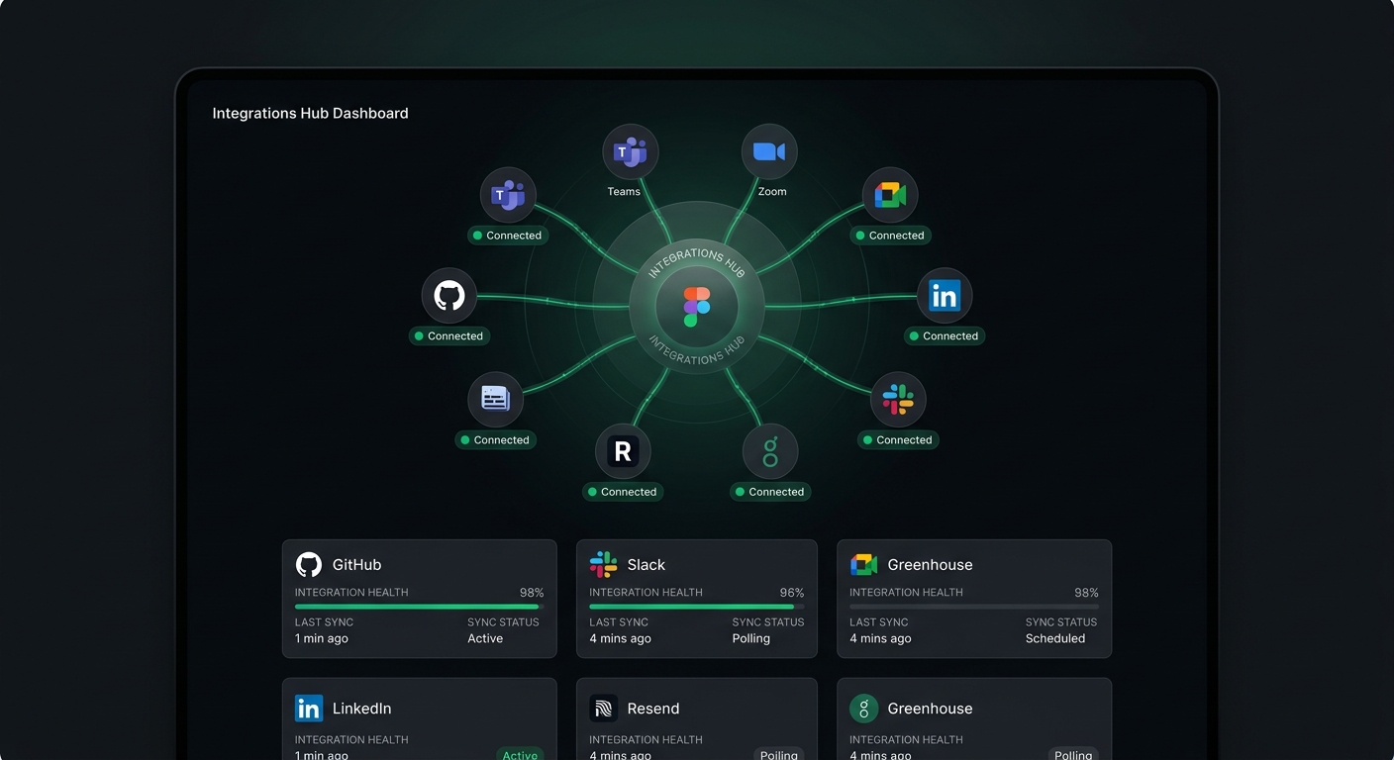Screen dimensions: 1394x760
Task: Open the "Greenhouse" title beside the Google Meet logo
Action: coord(930,565)
